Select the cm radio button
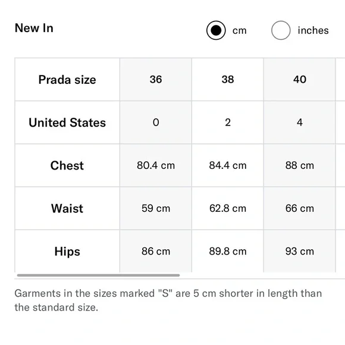The height and width of the screenshot is (345, 345). (x=216, y=30)
